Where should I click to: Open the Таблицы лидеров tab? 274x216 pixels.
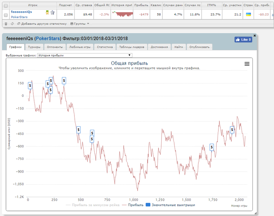tap(132, 47)
